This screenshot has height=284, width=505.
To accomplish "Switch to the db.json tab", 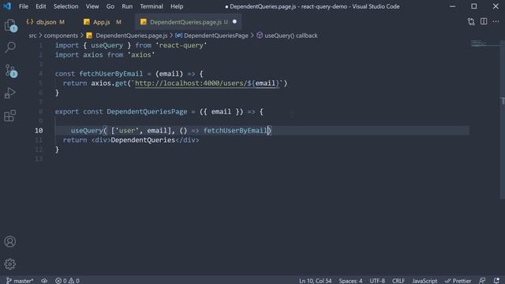I will (x=46, y=22).
